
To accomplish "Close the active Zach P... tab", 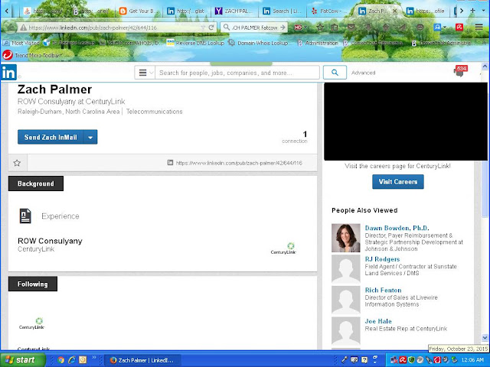I will 395,11.
